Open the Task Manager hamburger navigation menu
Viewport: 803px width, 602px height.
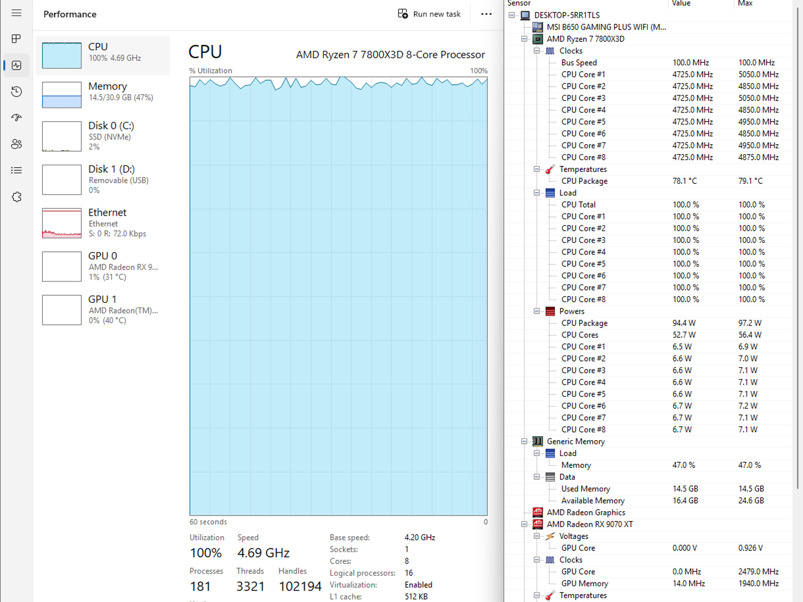[x=16, y=13]
